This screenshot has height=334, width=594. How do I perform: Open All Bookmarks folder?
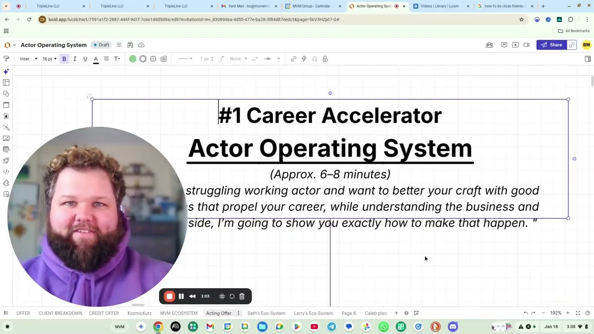[x=574, y=31]
